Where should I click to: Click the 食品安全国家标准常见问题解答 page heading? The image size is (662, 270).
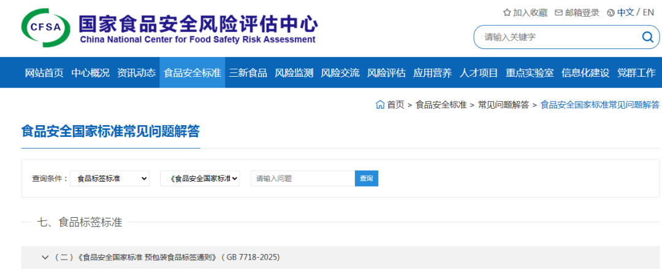[x=110, y=131]
